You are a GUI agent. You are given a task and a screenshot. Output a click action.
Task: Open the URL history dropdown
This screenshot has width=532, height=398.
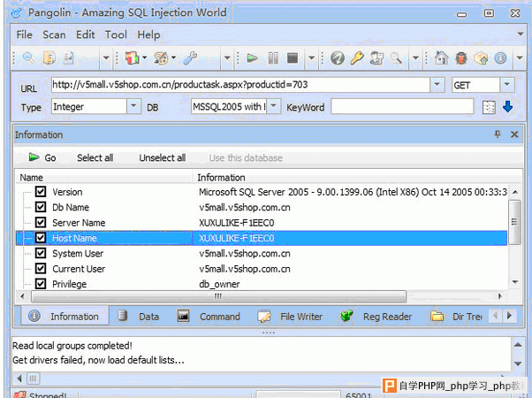(x=437, y=85)
